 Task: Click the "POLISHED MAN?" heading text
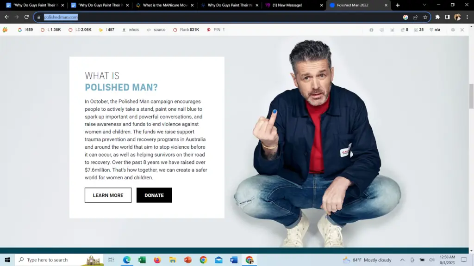coord(121,87)
